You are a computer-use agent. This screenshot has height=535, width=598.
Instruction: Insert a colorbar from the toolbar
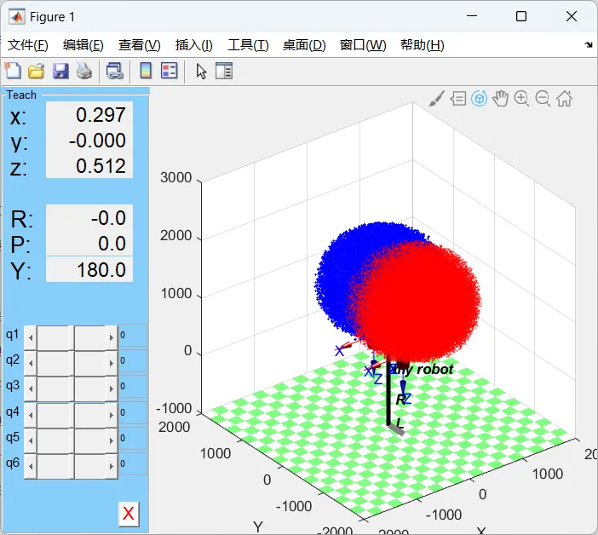(x=146, y=71)
